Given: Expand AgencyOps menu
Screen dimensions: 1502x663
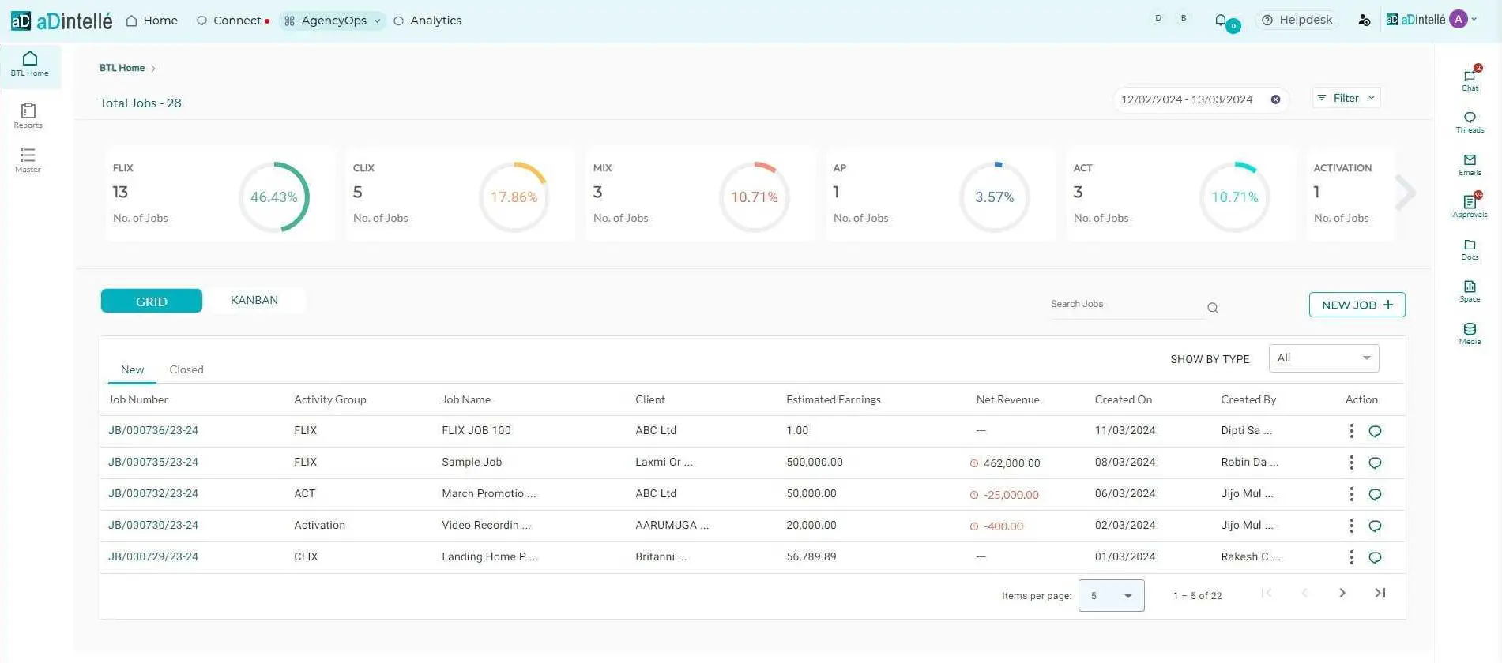Looking at the screenshot, I should [333, 21].
